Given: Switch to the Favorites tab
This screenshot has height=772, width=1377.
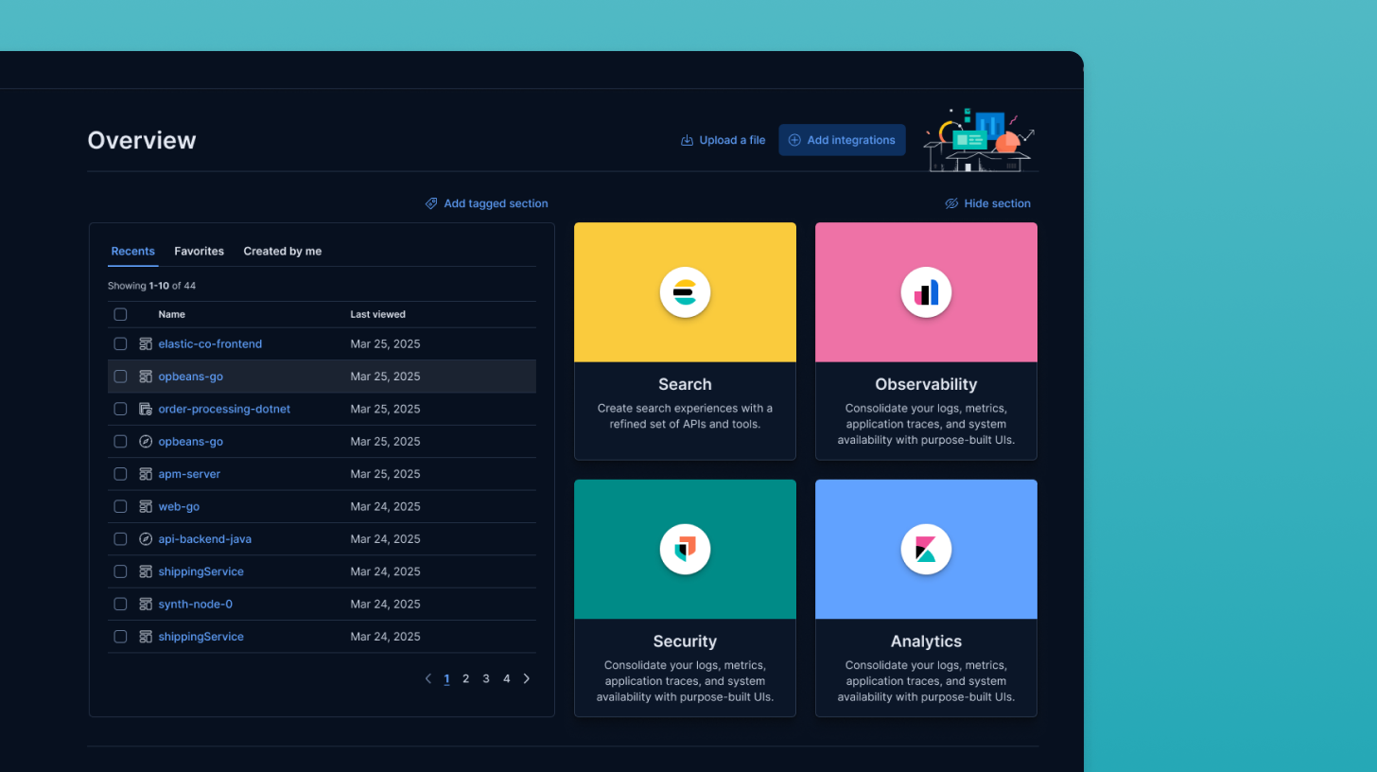Looking at the screenshot, I should 199,251.
